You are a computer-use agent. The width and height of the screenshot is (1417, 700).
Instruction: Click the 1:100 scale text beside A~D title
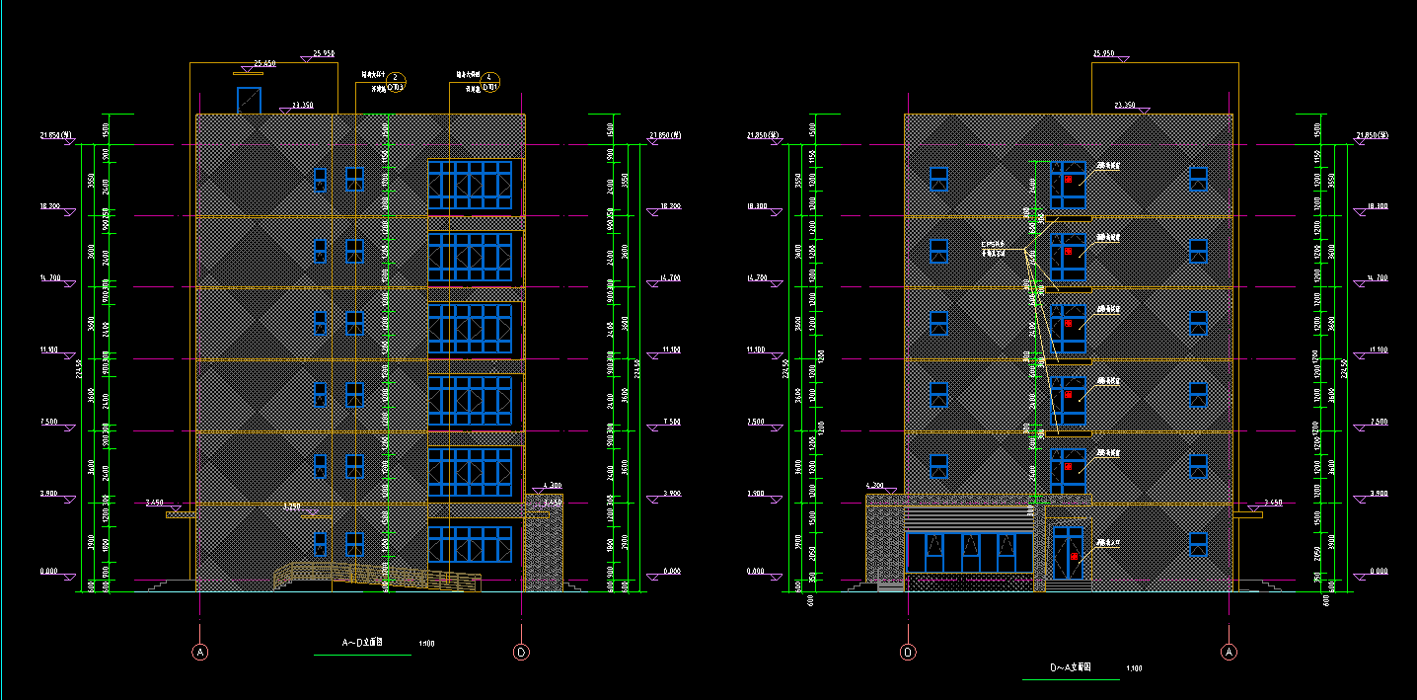(426, 644)
